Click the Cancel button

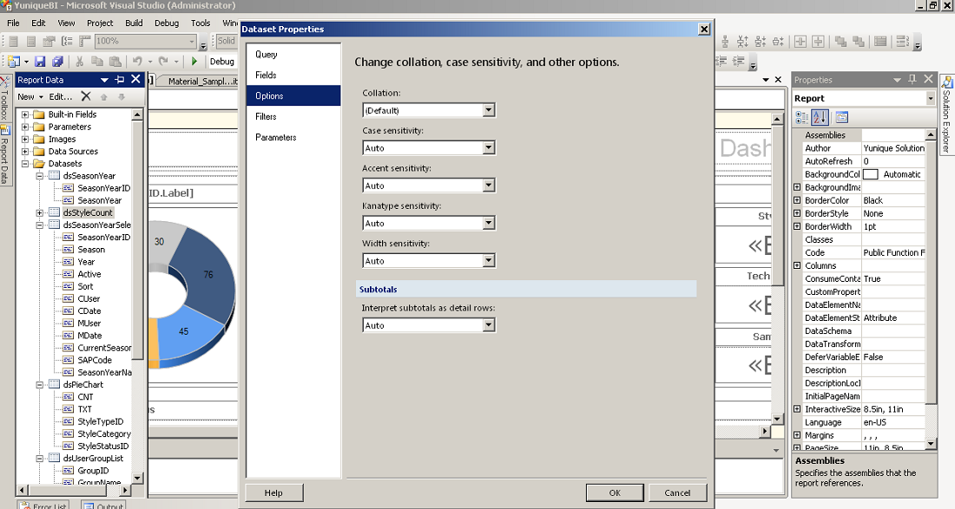677,493
